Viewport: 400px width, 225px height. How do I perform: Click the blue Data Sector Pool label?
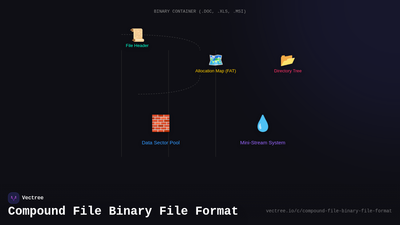click(161, 143)
